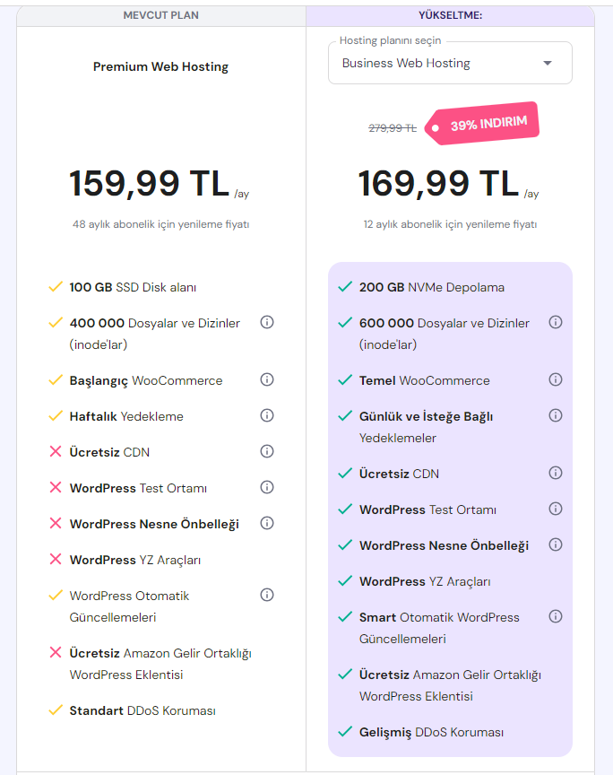Click info icon for Smart Otomatik WordPress Güncellemeleri

(x=556, y=616)
